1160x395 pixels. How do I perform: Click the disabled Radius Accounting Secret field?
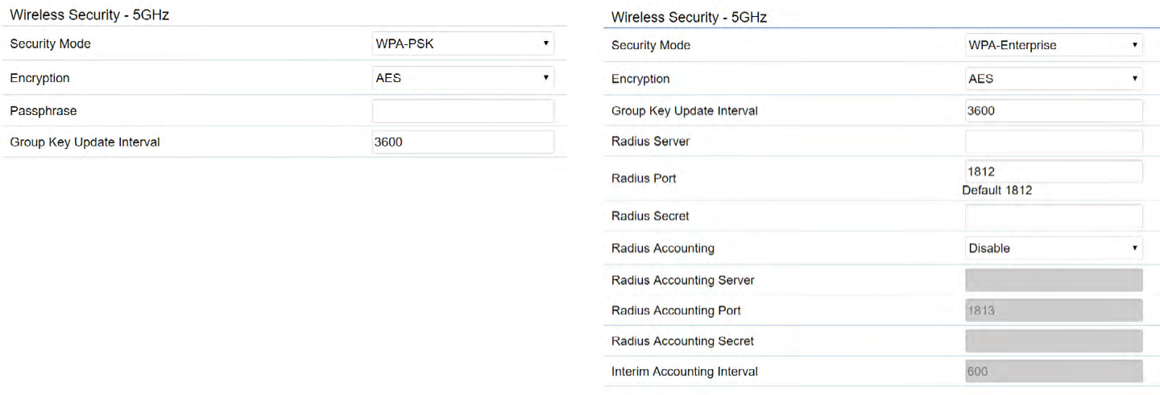(x=1054, y=341)
